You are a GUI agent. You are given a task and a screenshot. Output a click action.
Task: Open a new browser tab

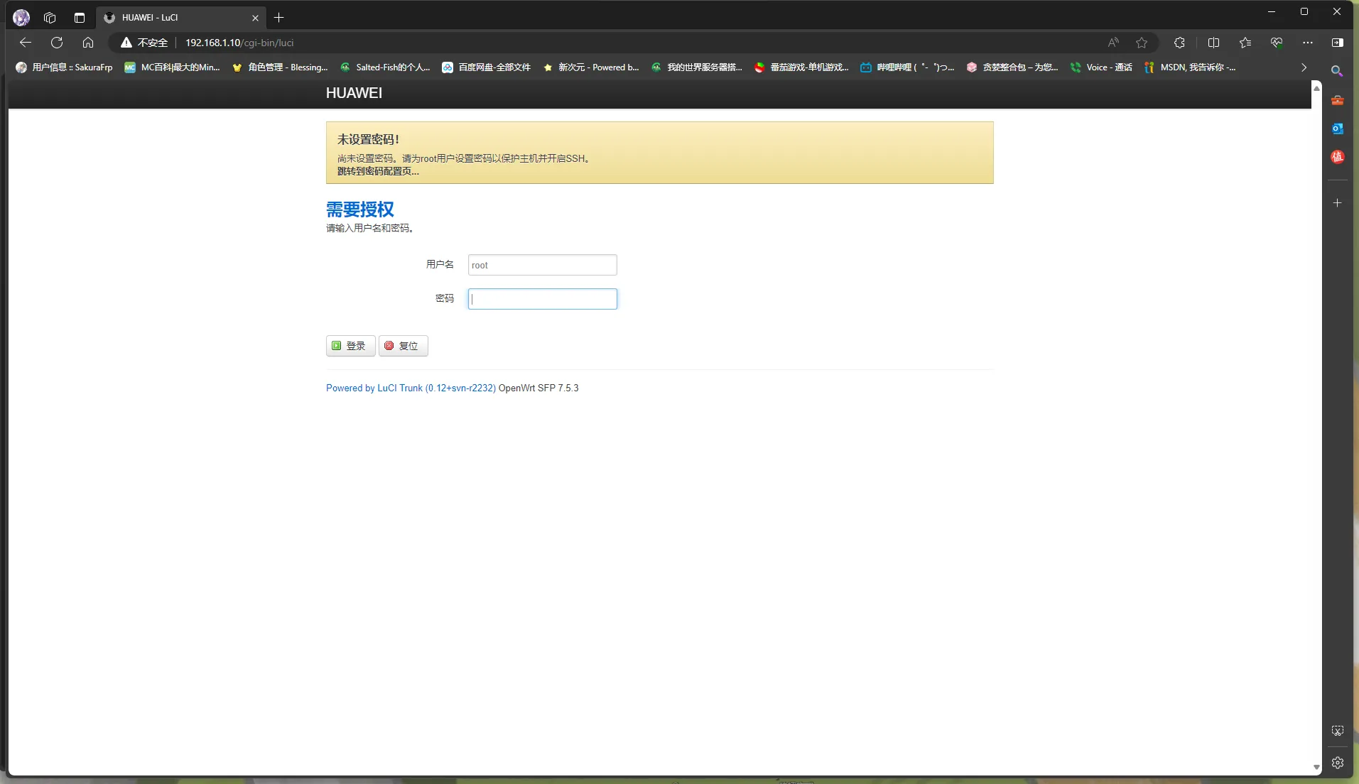pyautogui.click(x=279, y=18)
